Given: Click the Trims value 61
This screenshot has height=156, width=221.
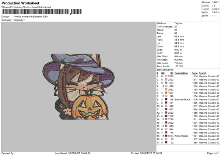Looking at the screenshot, I should [x=176, y=33].
